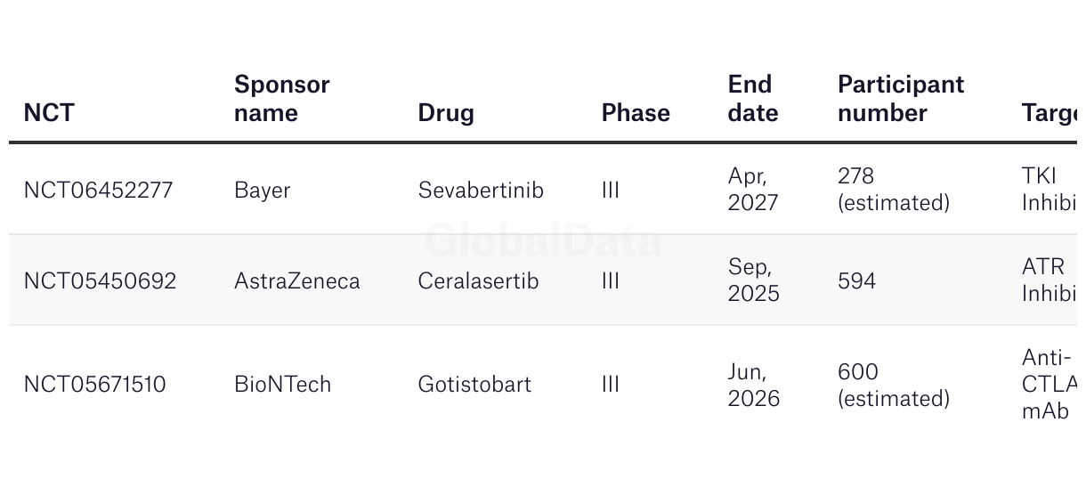Click the drug name Sevabertinib
This screenshot has height=479, width=1086.
click(x=481, y=190)
